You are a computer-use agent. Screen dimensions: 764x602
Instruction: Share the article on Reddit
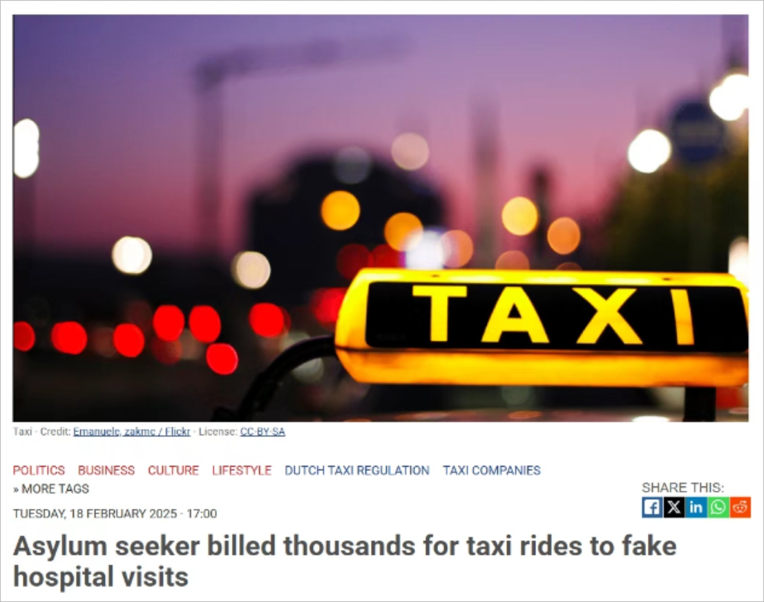pos(740,507)
